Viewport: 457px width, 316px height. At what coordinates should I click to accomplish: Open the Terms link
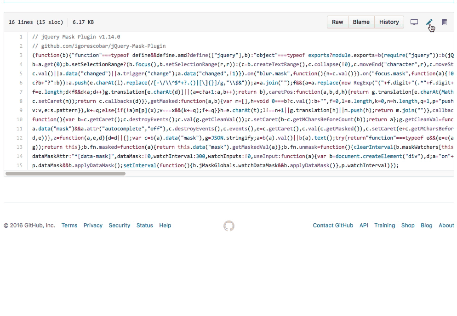69,226
